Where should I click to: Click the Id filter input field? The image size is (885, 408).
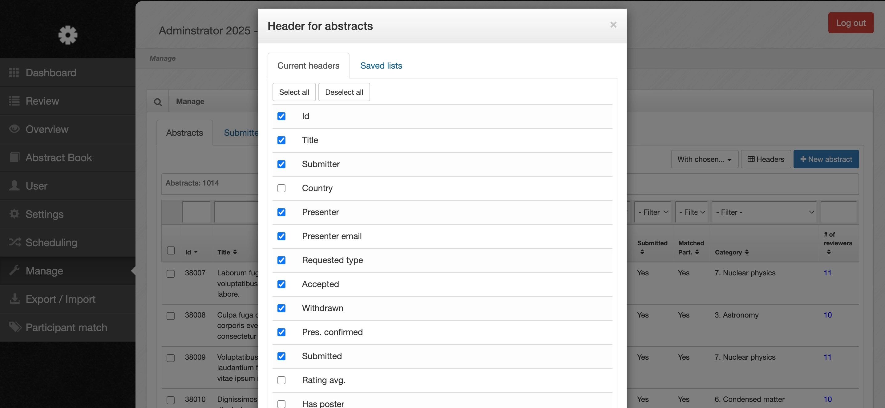(x=196, y=212)
